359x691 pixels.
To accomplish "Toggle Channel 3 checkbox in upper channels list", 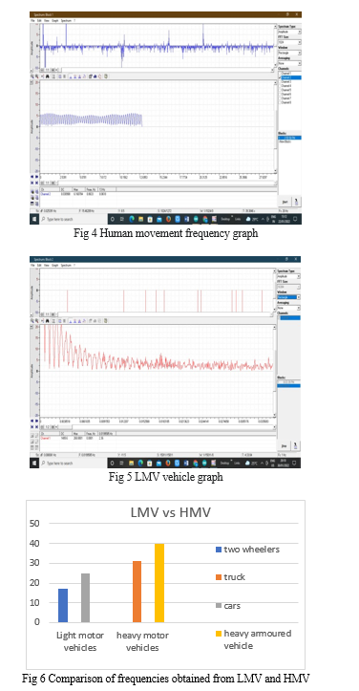I will point(280,81).
